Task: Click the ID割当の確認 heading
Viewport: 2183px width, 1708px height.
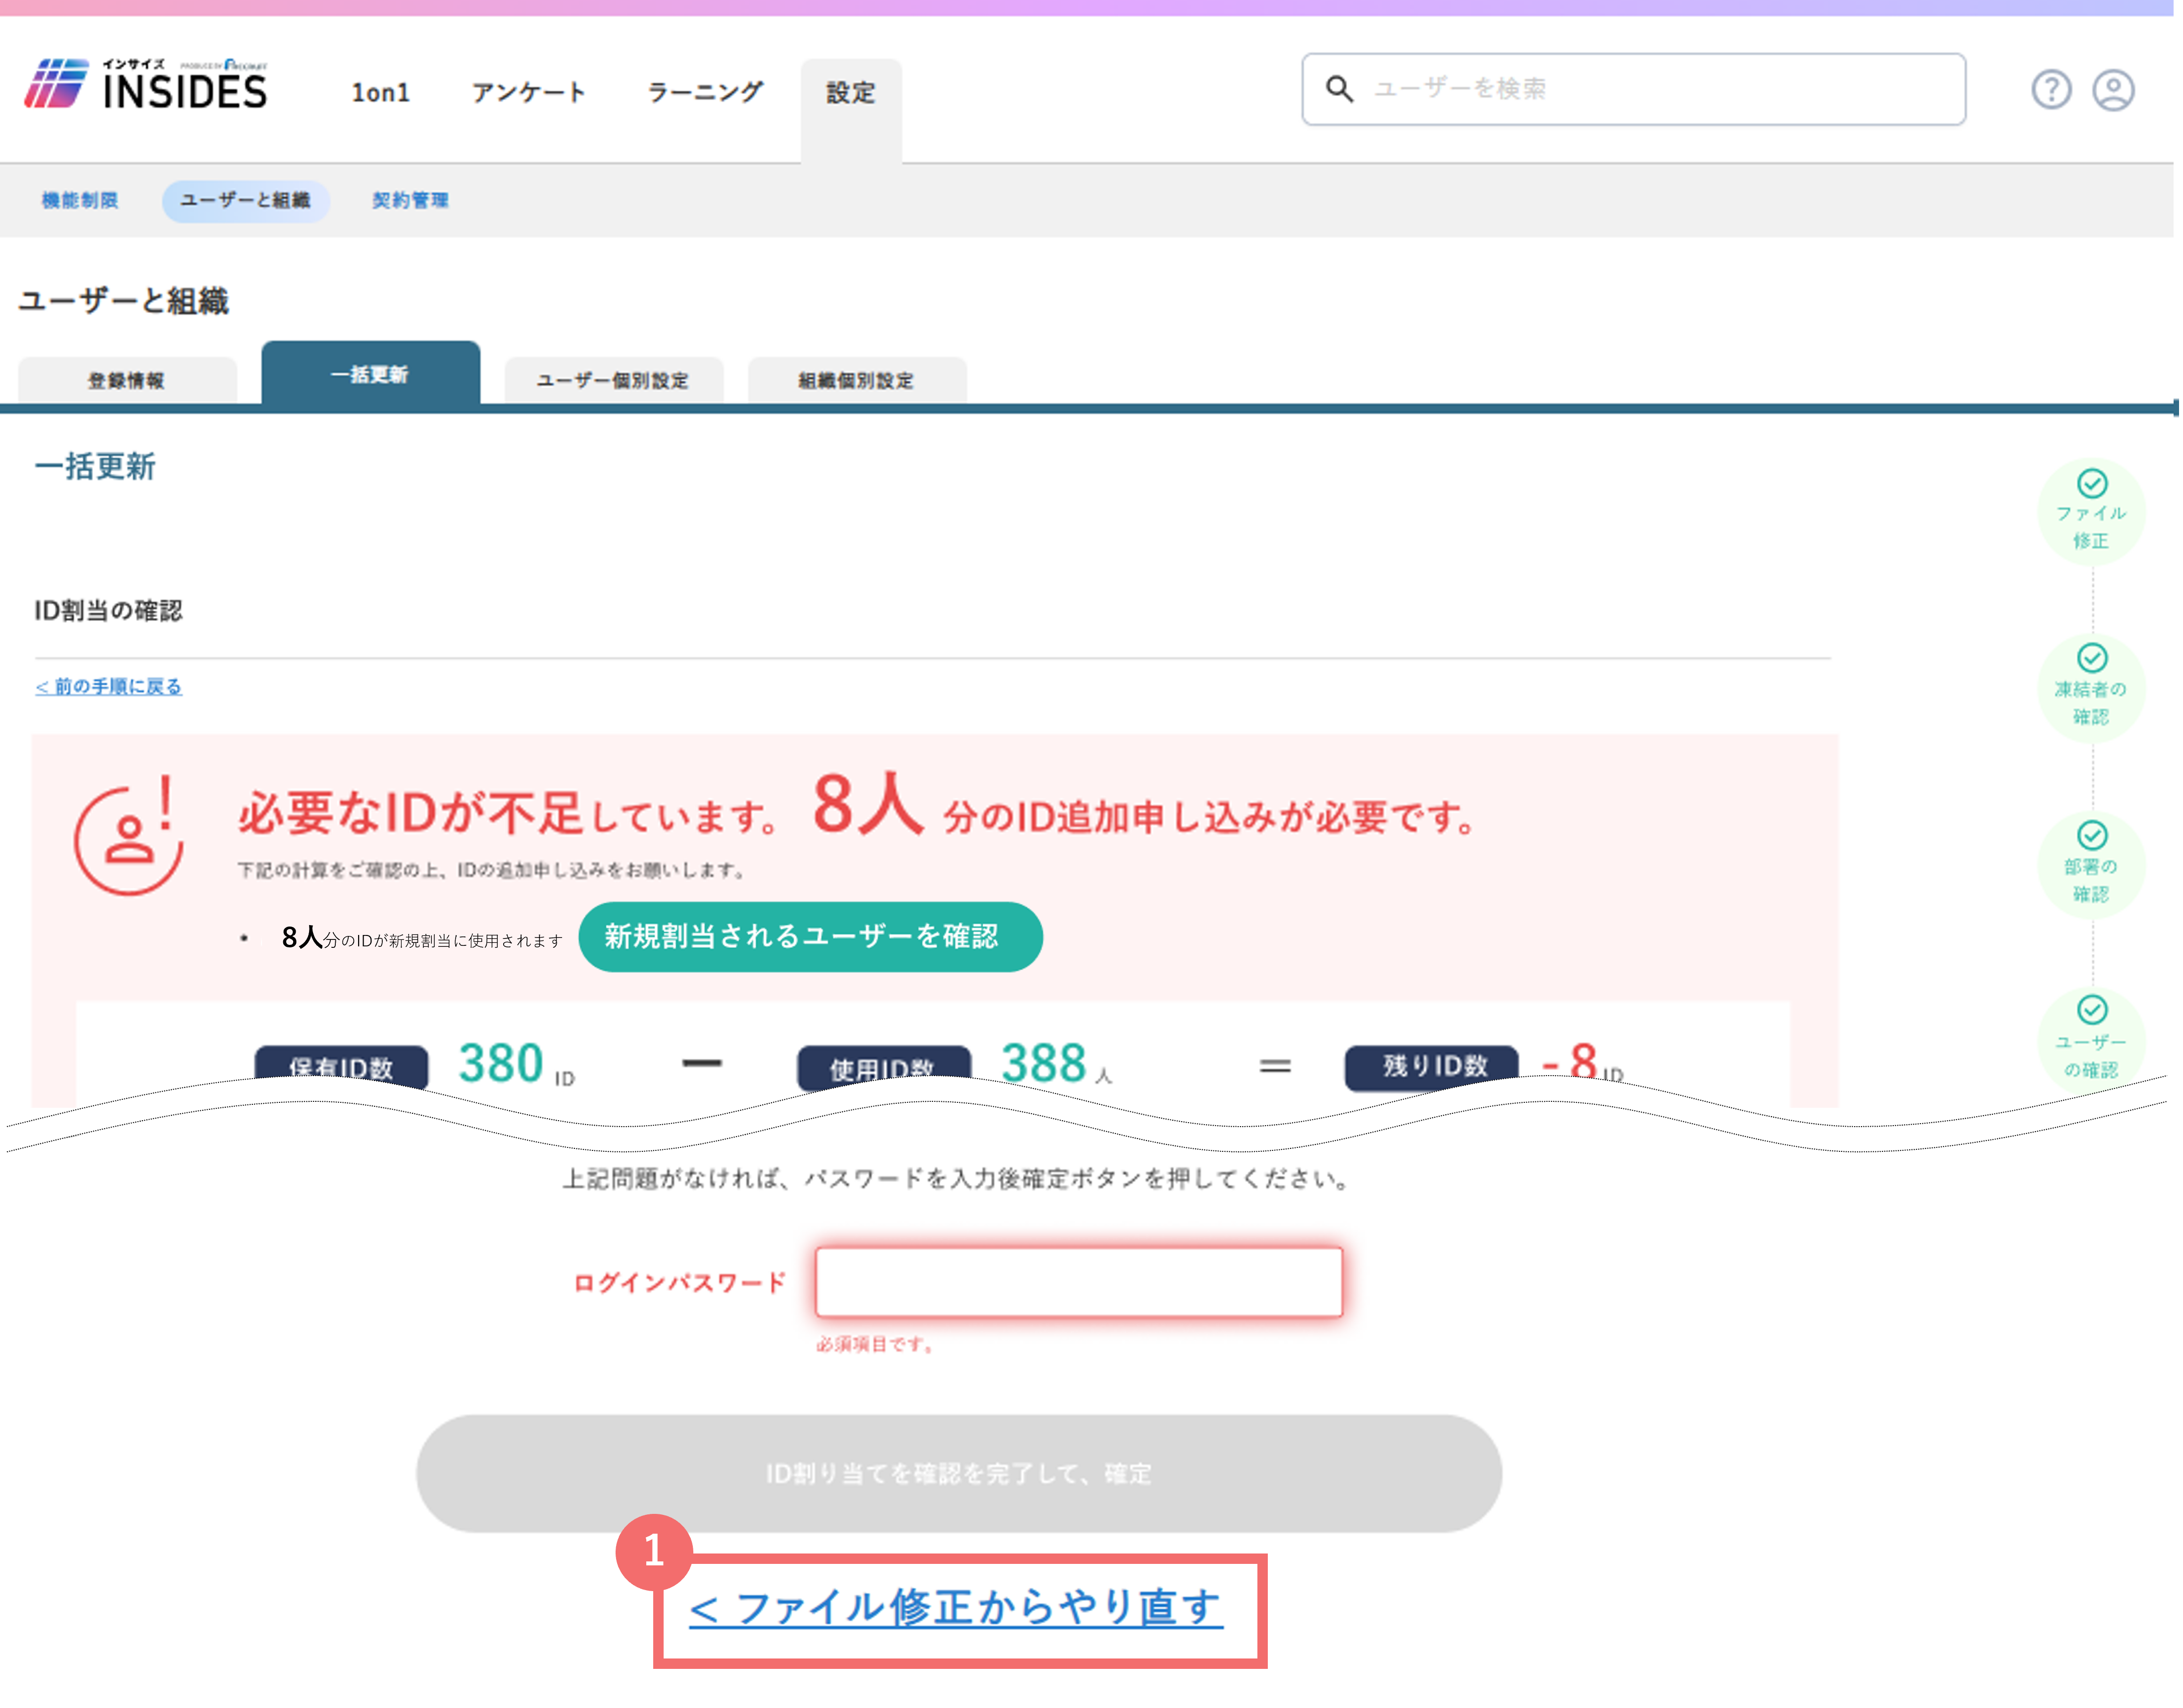Action: (x=108, y=611)
